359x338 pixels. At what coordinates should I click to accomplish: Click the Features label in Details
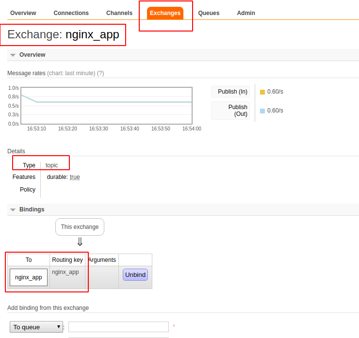point(24,177)
